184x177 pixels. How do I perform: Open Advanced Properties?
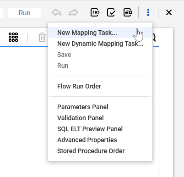point(100,140)
